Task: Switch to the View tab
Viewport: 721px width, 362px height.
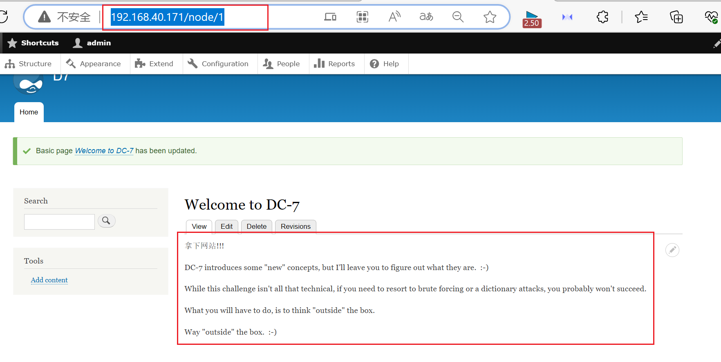Action: (199, 226)
